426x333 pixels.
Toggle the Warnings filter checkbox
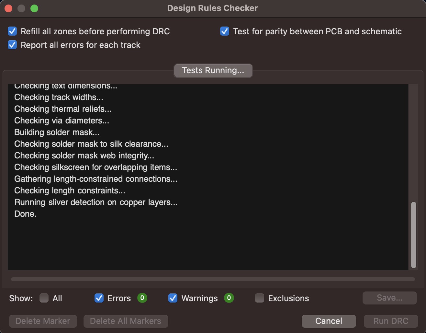173,298
